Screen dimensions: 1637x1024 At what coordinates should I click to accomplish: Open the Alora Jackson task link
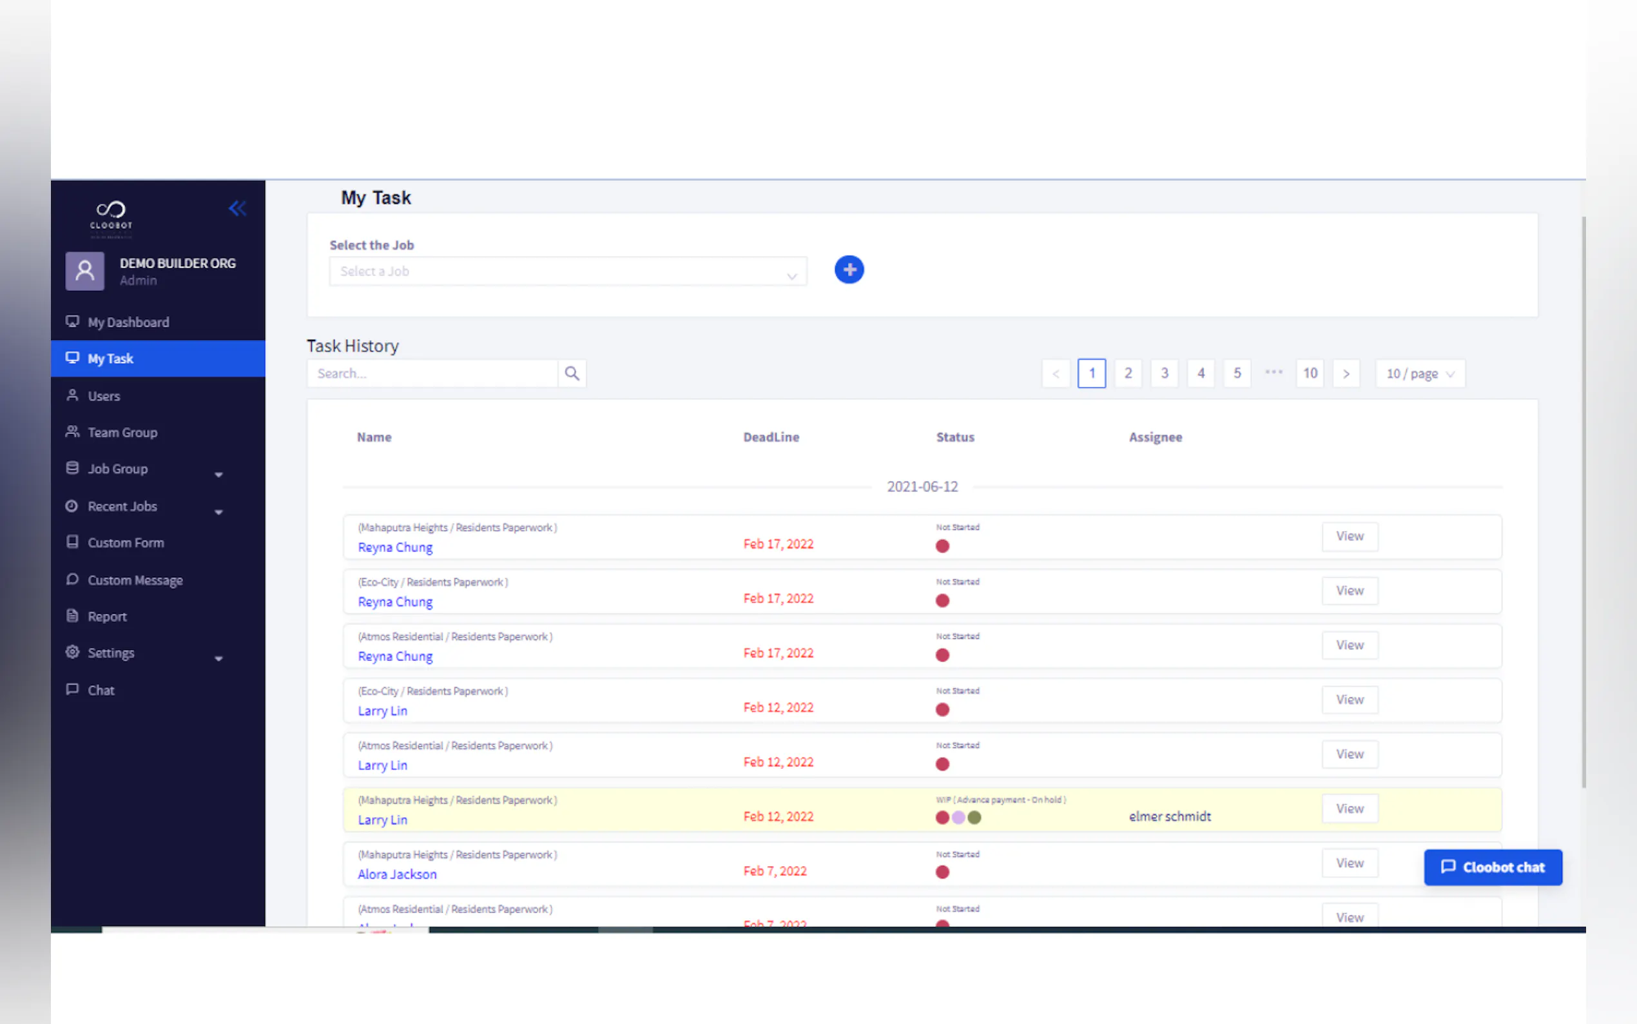[396, 874]
